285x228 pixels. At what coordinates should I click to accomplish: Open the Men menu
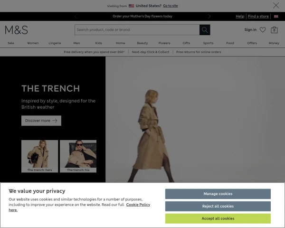(x=76, y=43)
